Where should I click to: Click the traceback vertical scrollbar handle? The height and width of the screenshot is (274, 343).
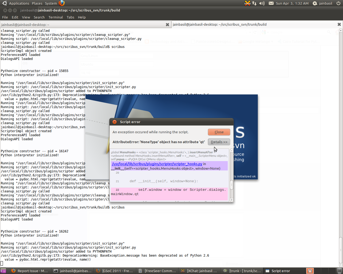tap(232, 185)
